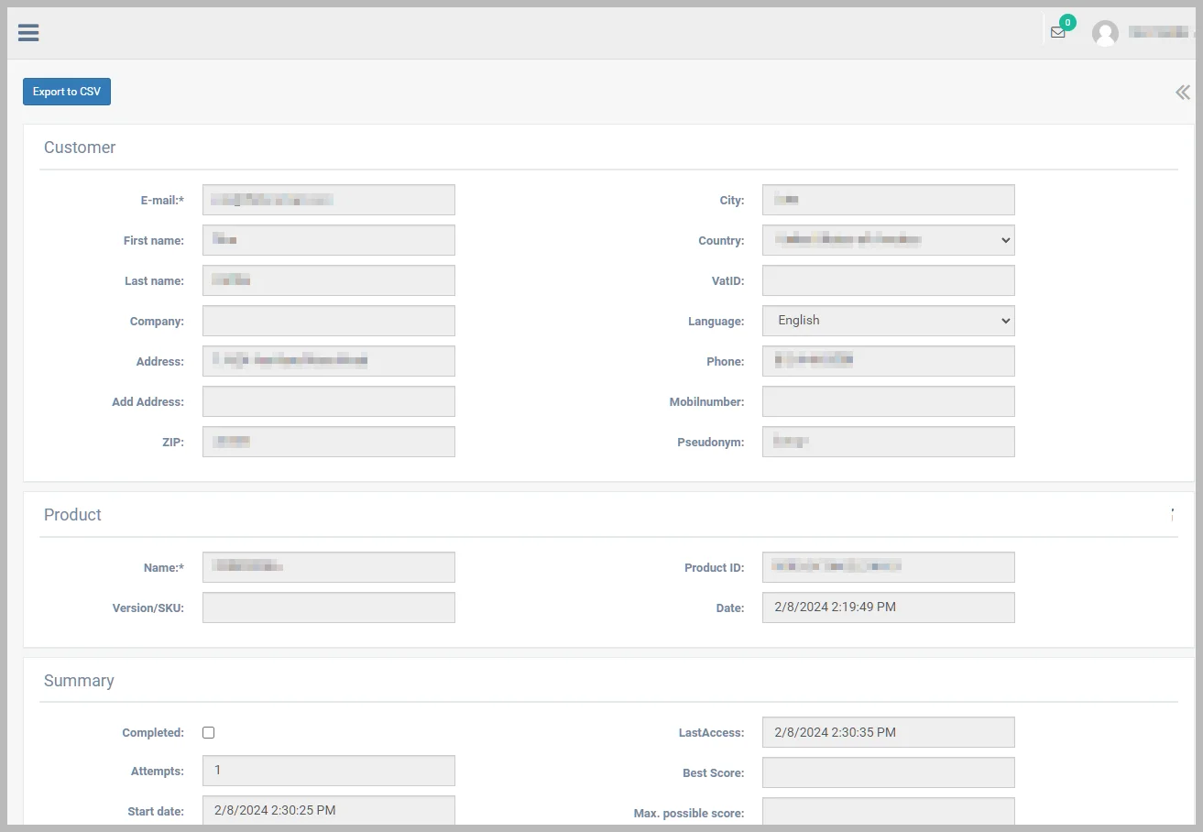Focus the Mobilnumber field
Screen dimensions: 1203x832
[888, 401]
